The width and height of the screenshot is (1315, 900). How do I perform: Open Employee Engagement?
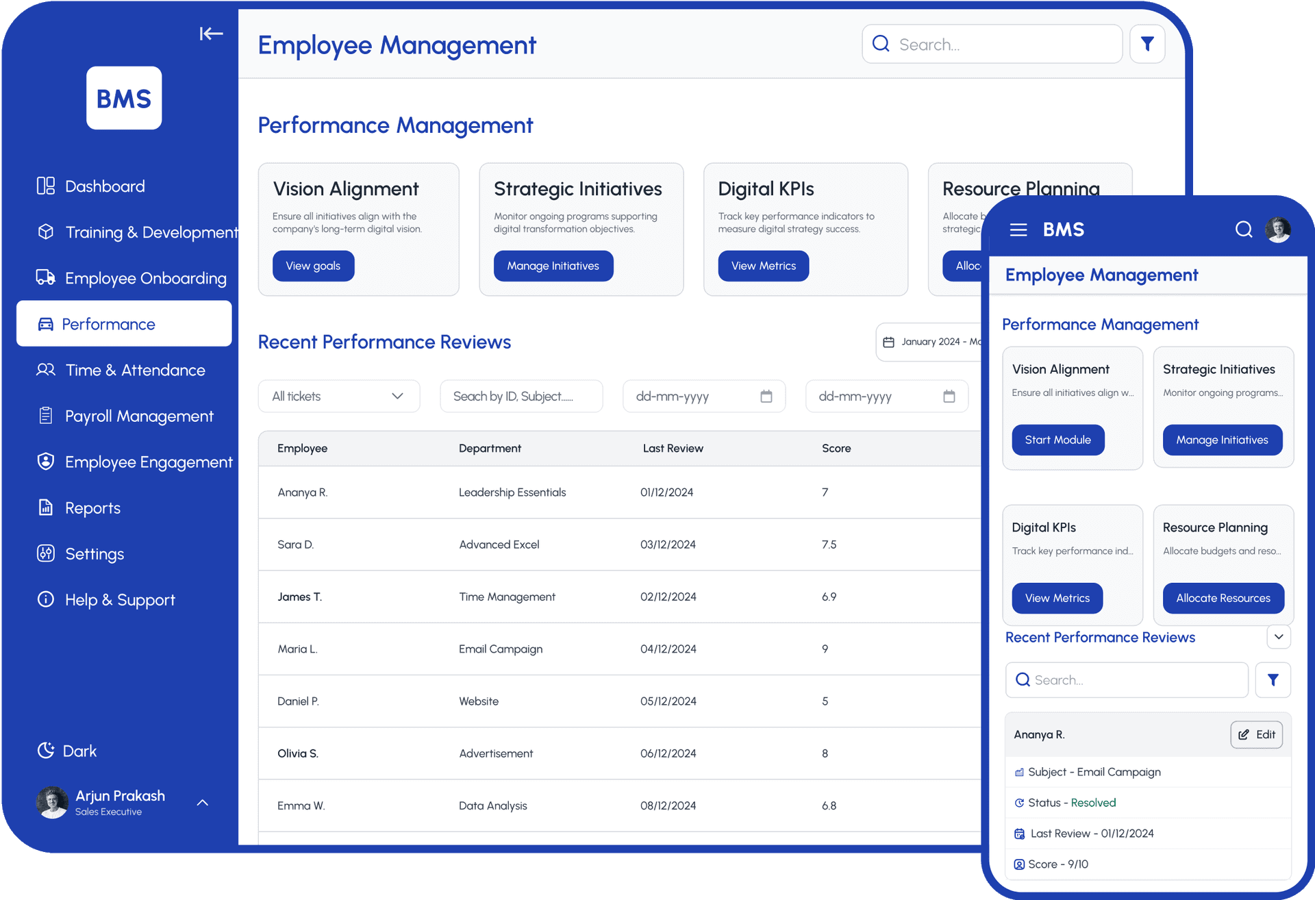pos(149,462)
